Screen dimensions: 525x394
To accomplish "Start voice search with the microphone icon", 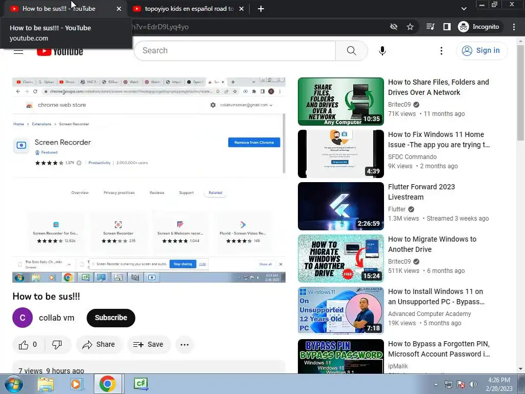I will coord(382,51).
